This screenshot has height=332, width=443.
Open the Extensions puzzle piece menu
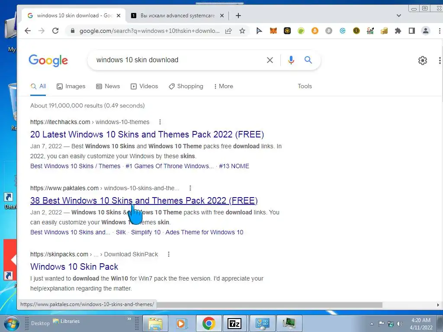click(x=398, y=31)
